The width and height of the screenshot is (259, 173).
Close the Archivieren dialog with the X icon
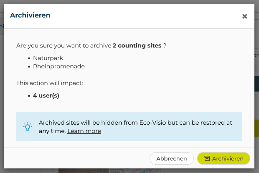[244, 16]
